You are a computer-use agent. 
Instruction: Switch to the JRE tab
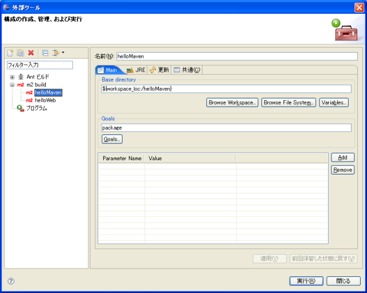136,70
